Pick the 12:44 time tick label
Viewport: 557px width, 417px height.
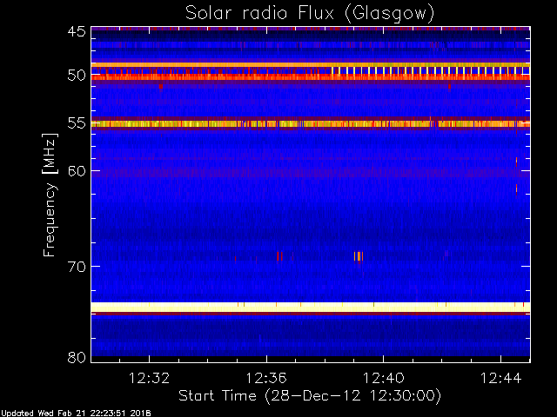(x=500, y=378)
